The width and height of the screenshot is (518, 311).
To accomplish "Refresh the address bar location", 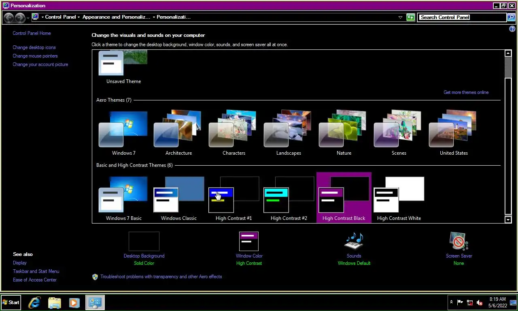I will pos(410,17).
